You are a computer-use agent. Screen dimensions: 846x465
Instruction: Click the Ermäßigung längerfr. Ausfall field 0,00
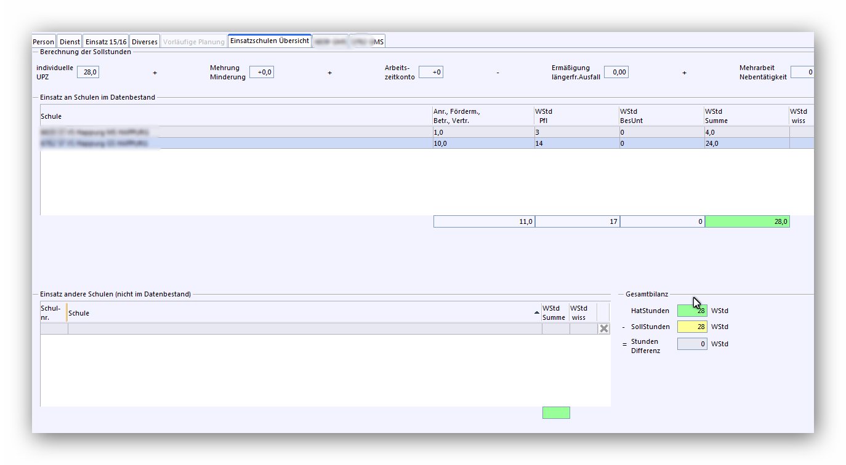pyautogui.click(x=616, y=72)
